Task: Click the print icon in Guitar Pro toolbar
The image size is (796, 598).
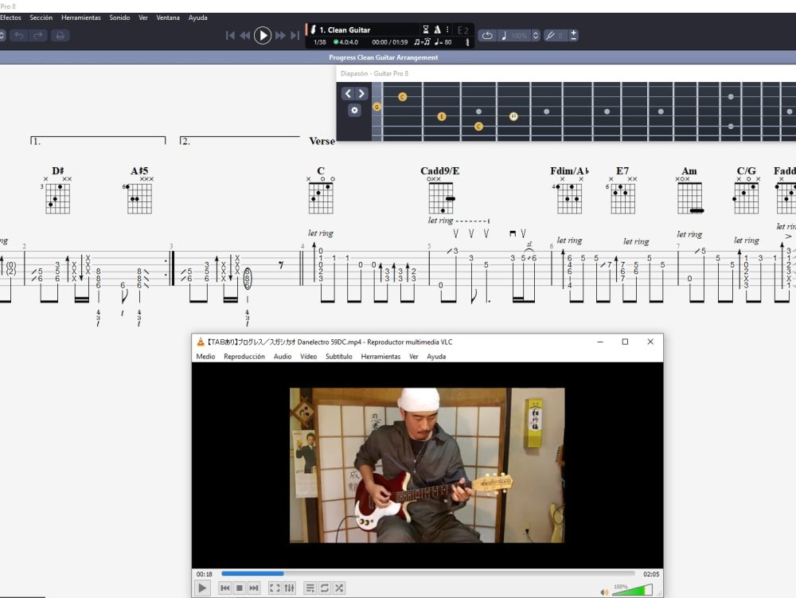Action: point(60,36)
